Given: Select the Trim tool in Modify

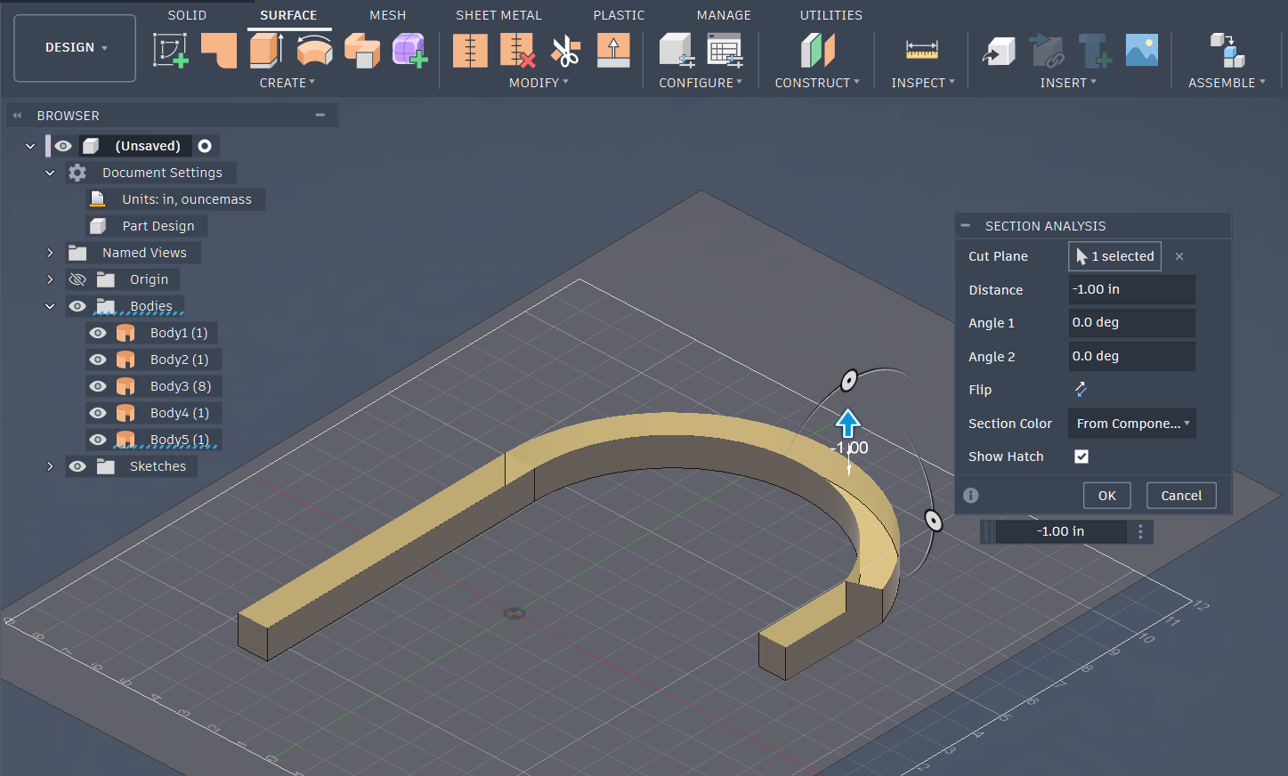Looking at the screenshot, I should [x=470, y=50].
